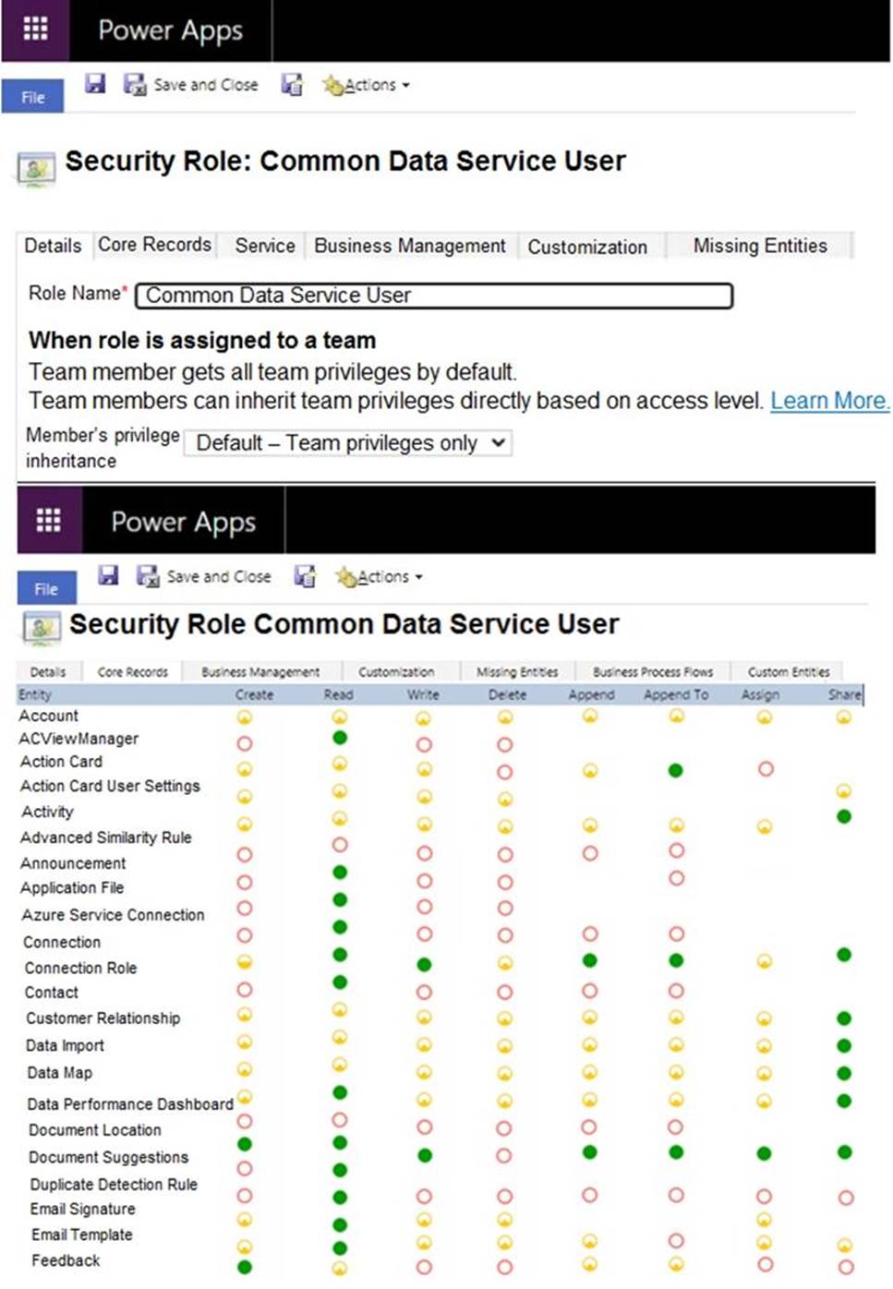Image resolution: width=893 pixels, height=1289 pixels.
Task: Toggle Activity Share privilege circle
Action: pyautogui.click(x=843, y=816)
